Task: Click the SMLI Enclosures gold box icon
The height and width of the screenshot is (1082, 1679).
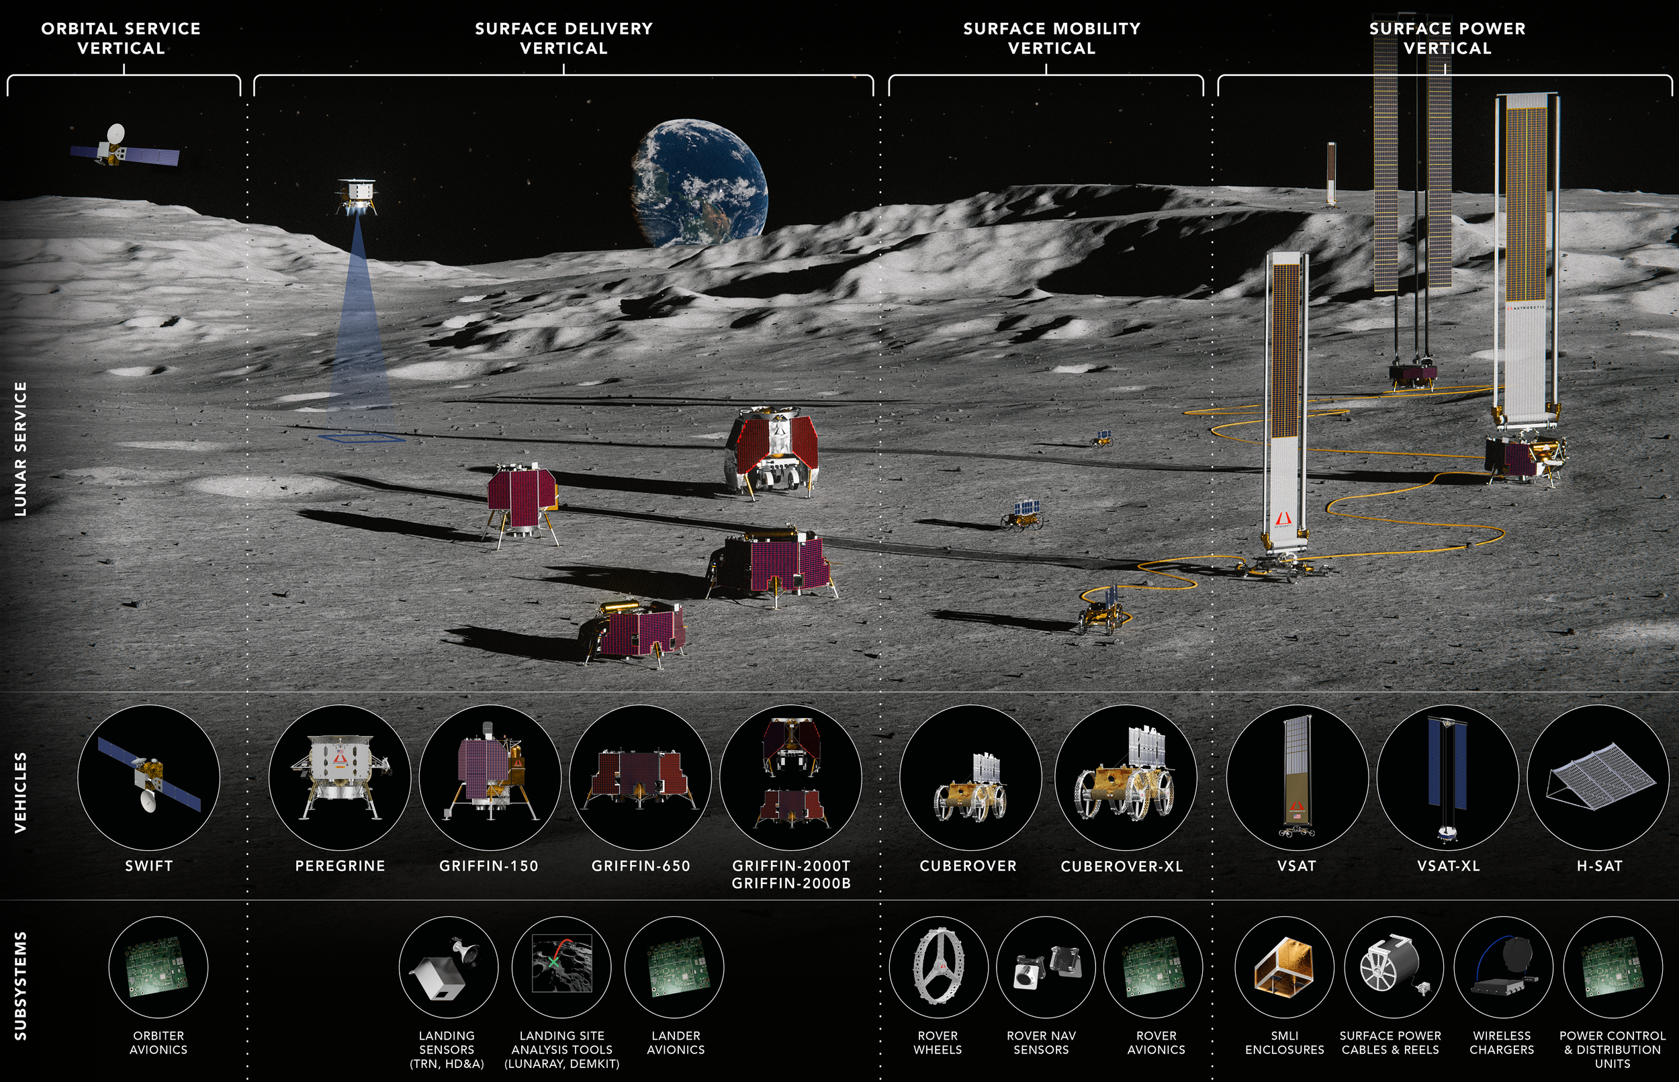Action: 1285,966
